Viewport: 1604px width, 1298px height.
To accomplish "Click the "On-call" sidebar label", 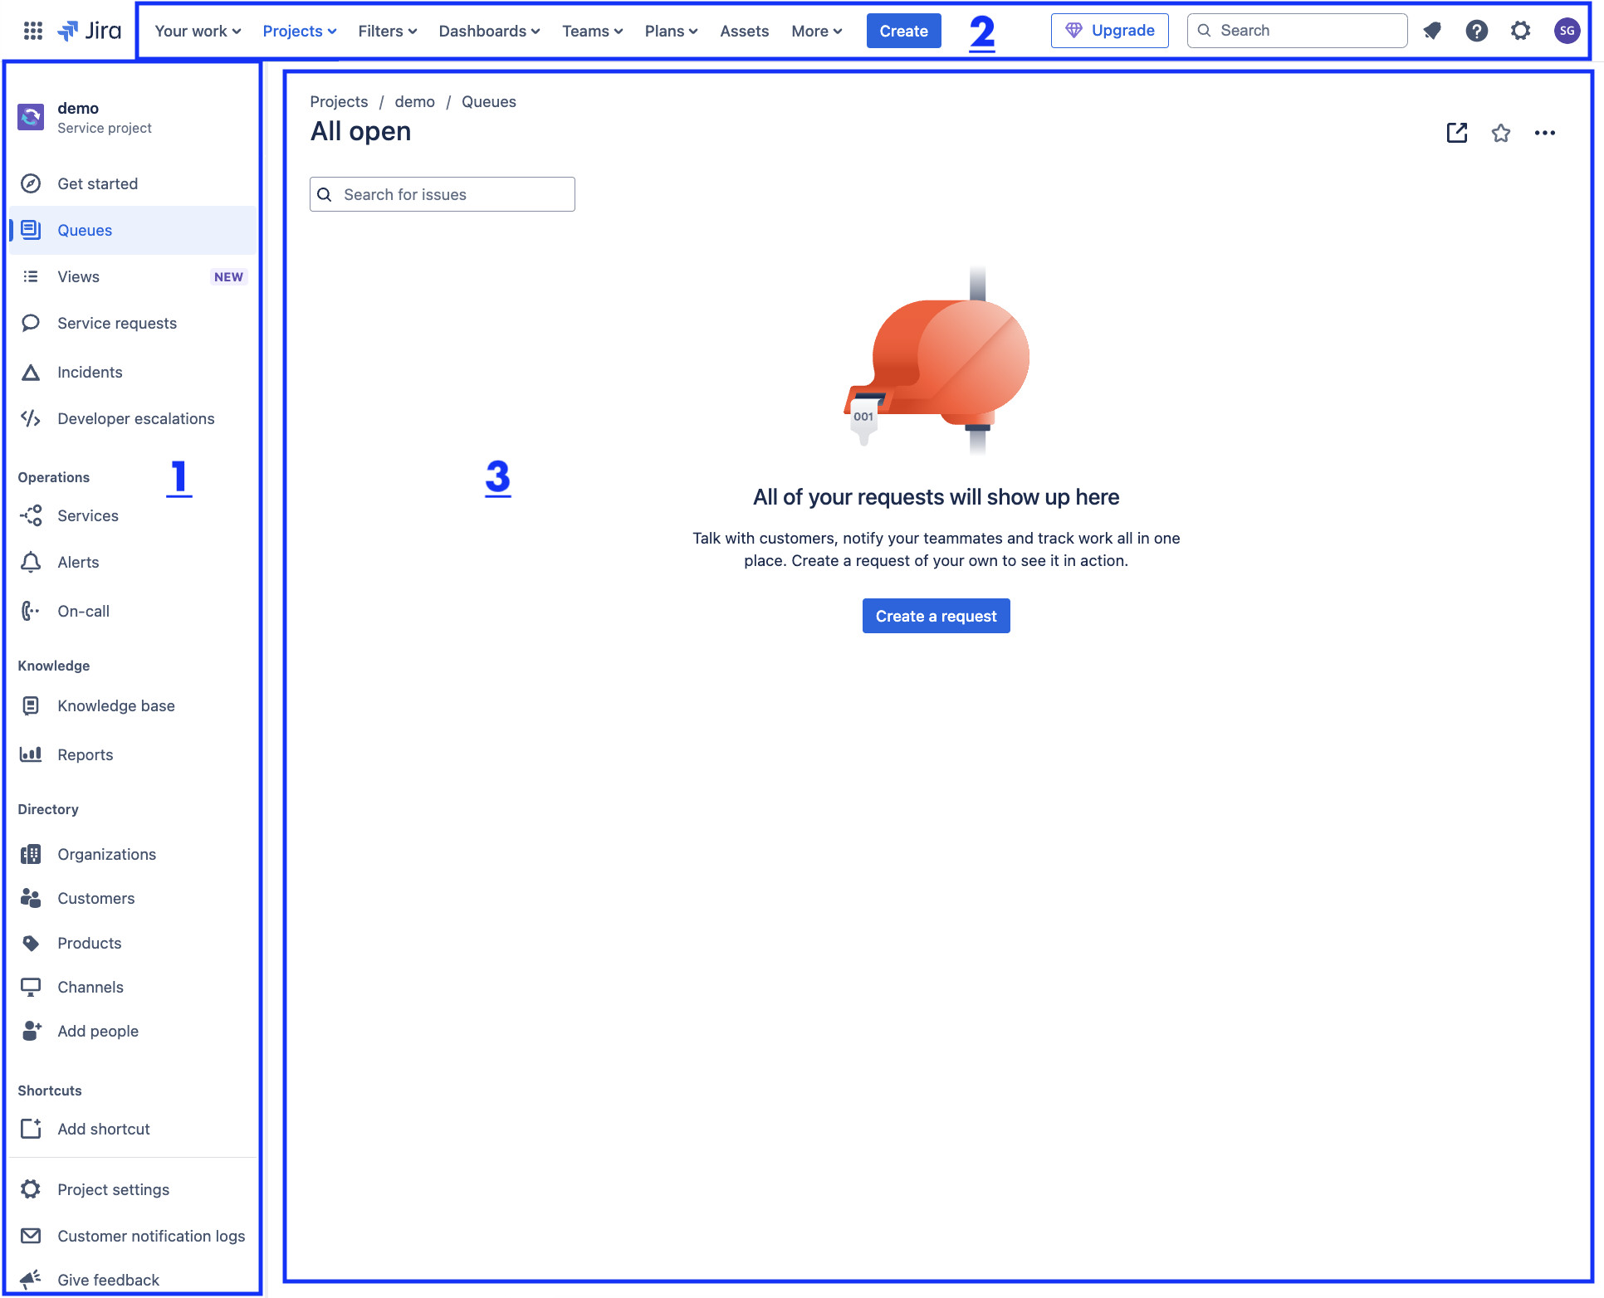I will coord(83,611).
